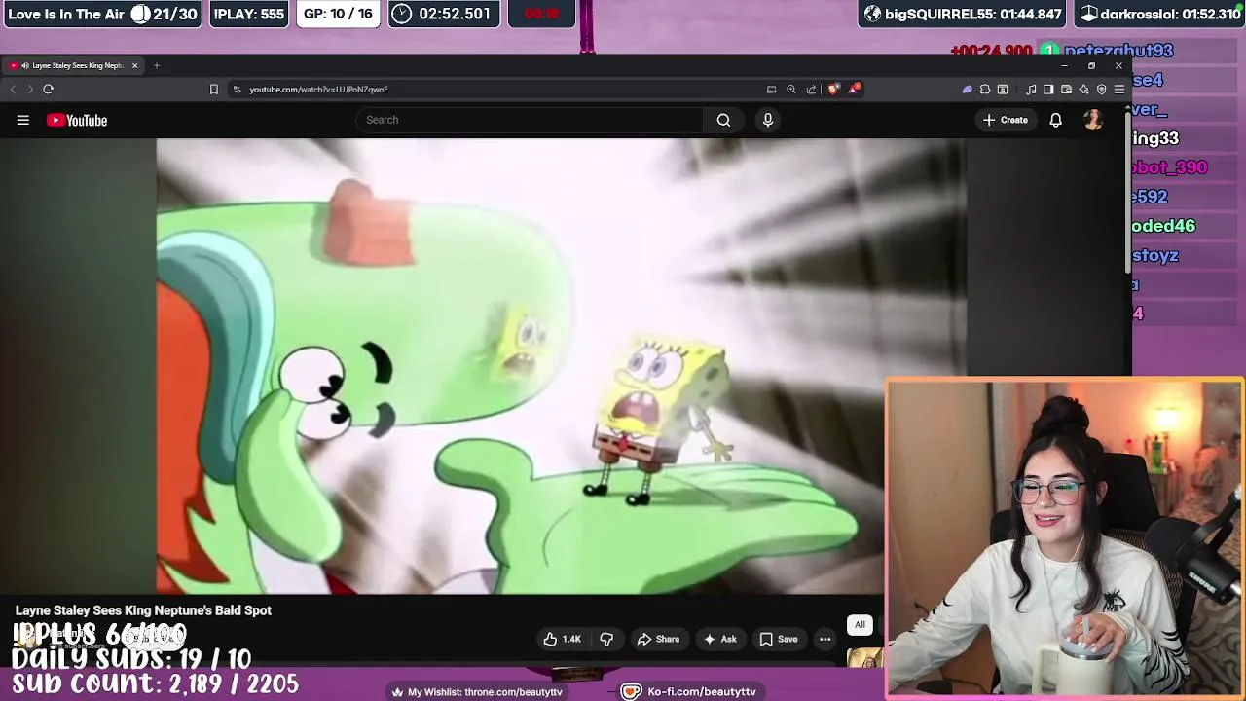Open browser main hamburger menu
The image size is (1246, 701).
click(1118, 89)
